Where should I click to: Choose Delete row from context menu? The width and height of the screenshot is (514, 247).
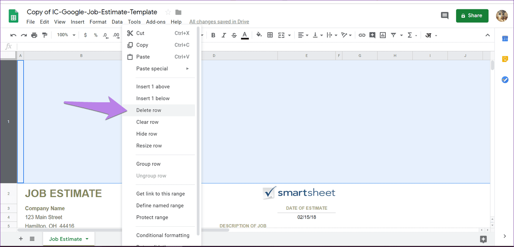(x=159, y=110)
